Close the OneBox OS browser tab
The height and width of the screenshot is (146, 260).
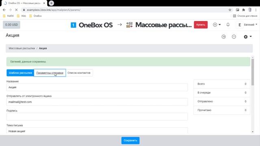[44, 3]
